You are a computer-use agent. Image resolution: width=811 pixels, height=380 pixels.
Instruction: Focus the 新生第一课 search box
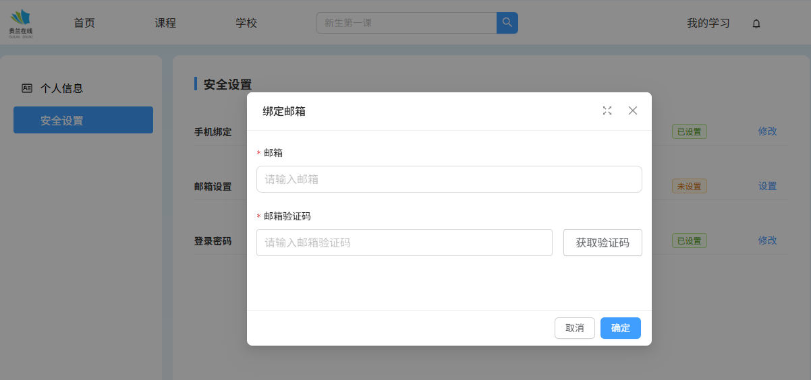(406, 23)
